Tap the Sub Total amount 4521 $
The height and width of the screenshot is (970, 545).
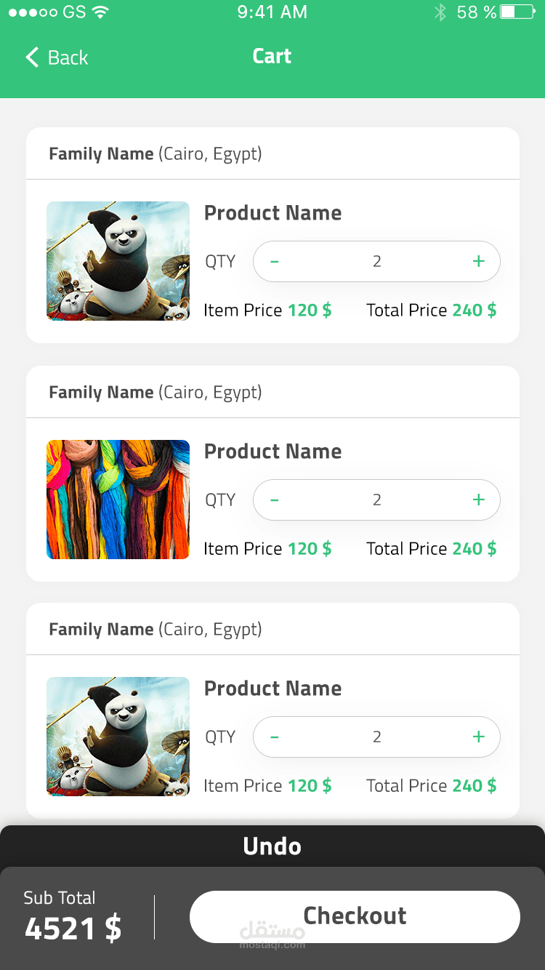[73, 929]
